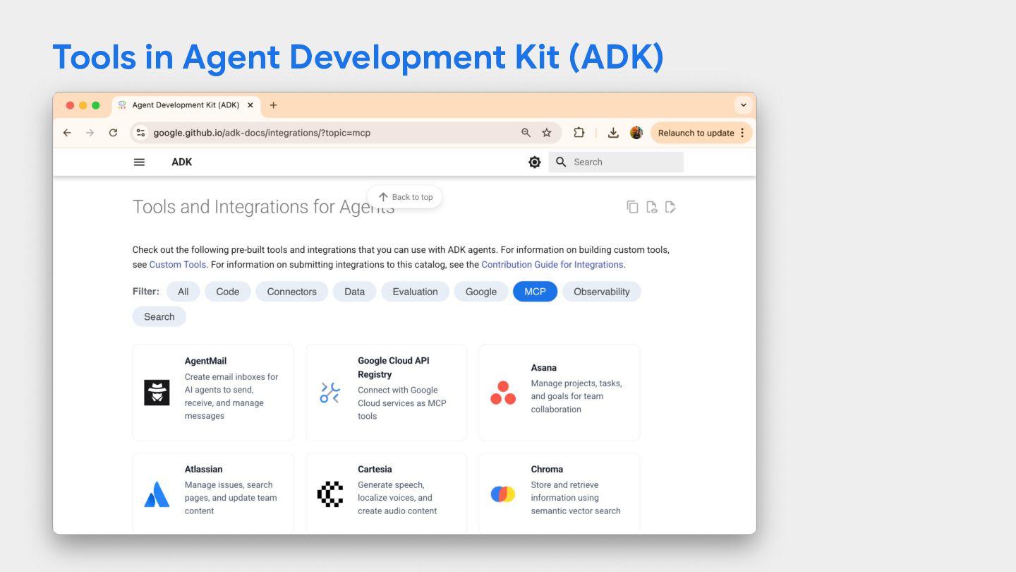Click Cartesia's 'Generate speech' description
This screenshot has width=1016, height=572.
pos(397,498)
